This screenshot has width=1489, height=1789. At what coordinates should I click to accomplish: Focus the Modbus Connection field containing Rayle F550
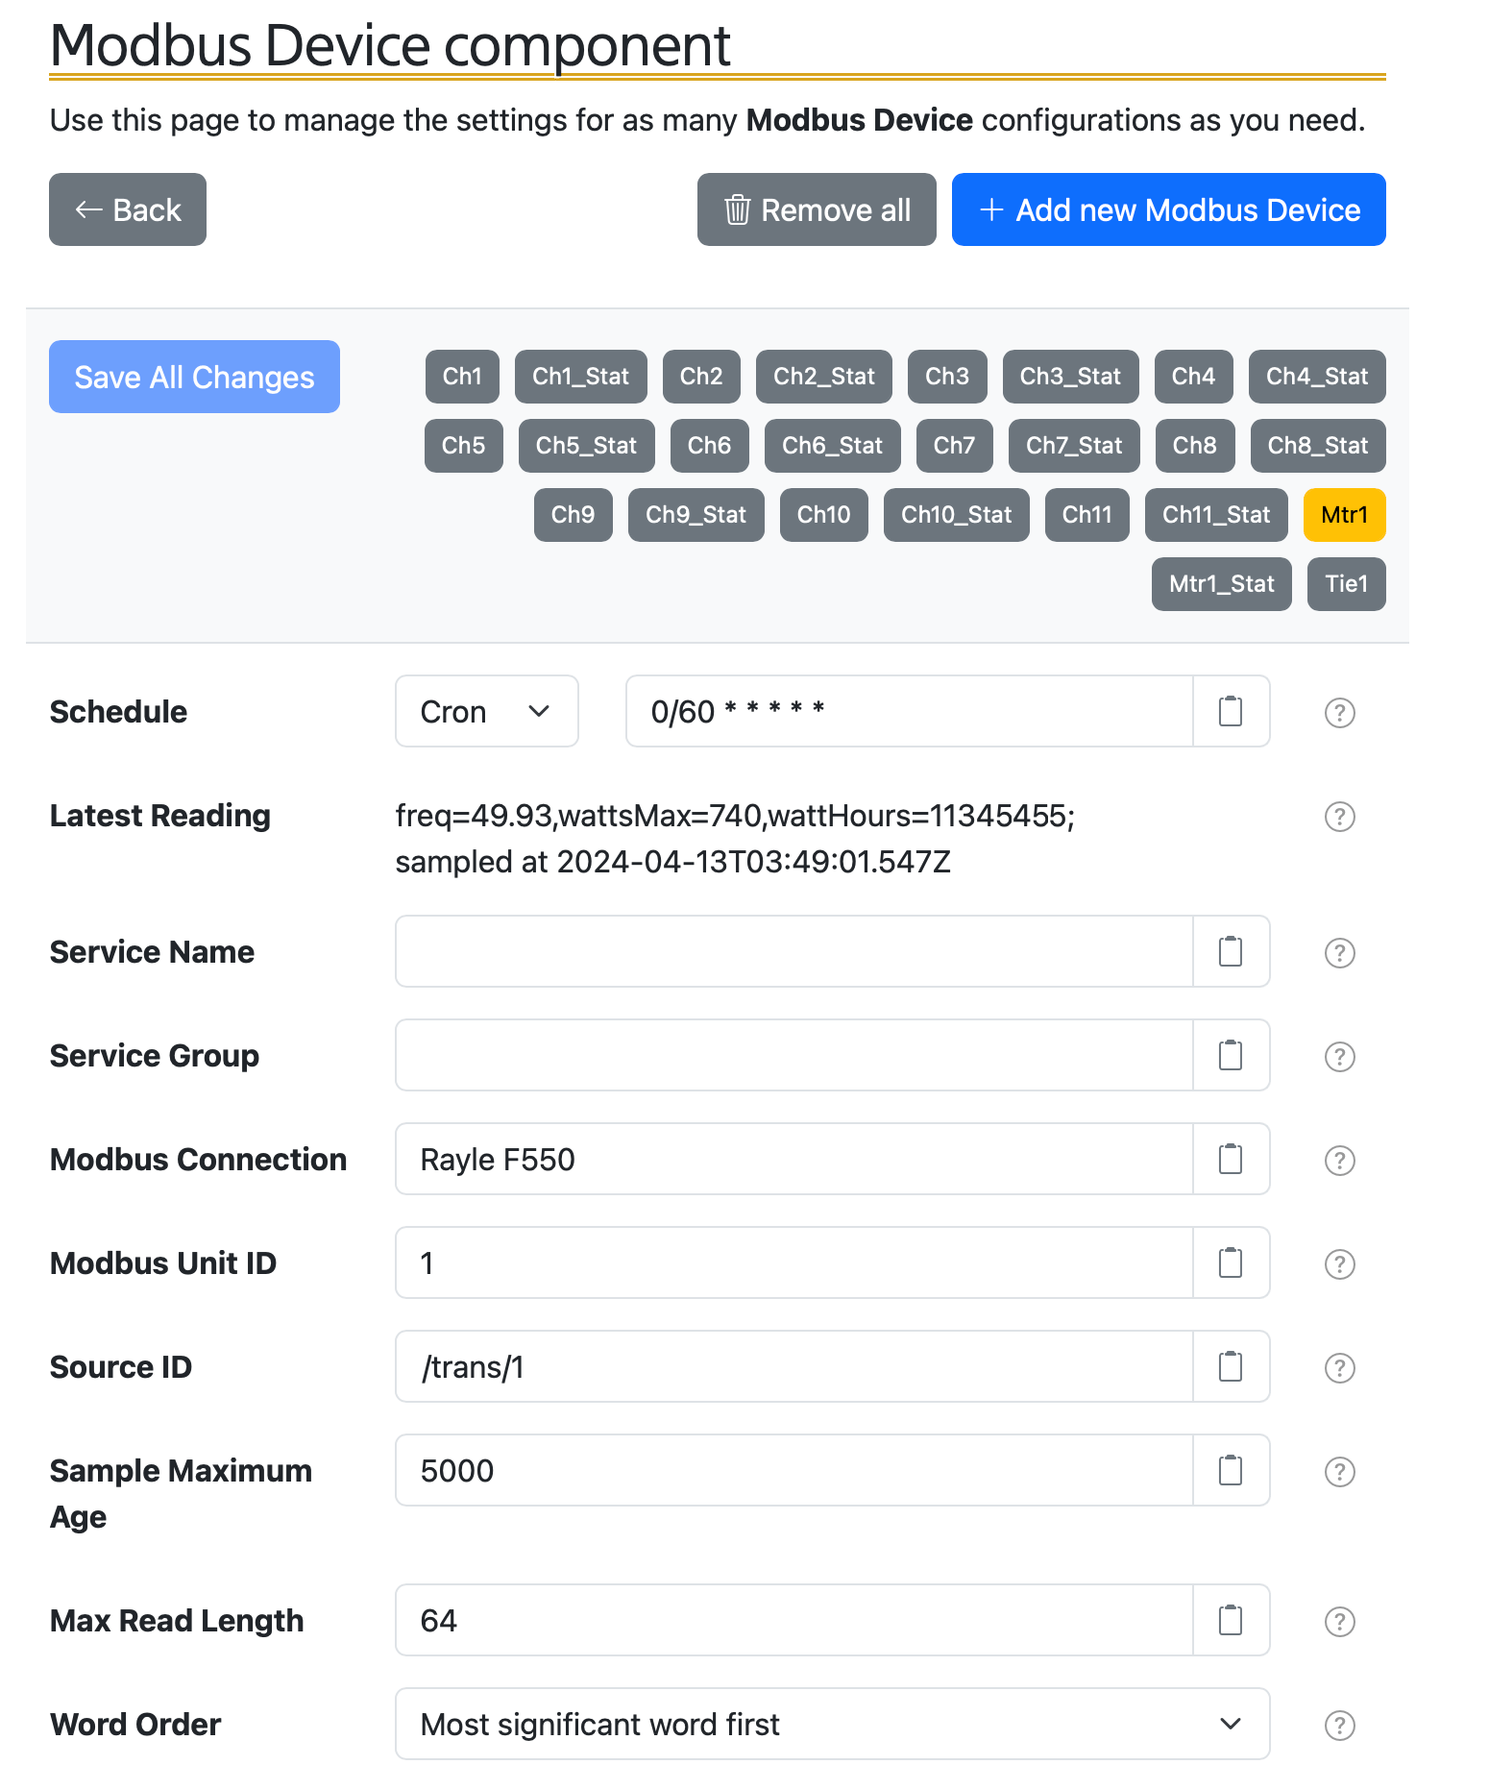coord(794,1159)
